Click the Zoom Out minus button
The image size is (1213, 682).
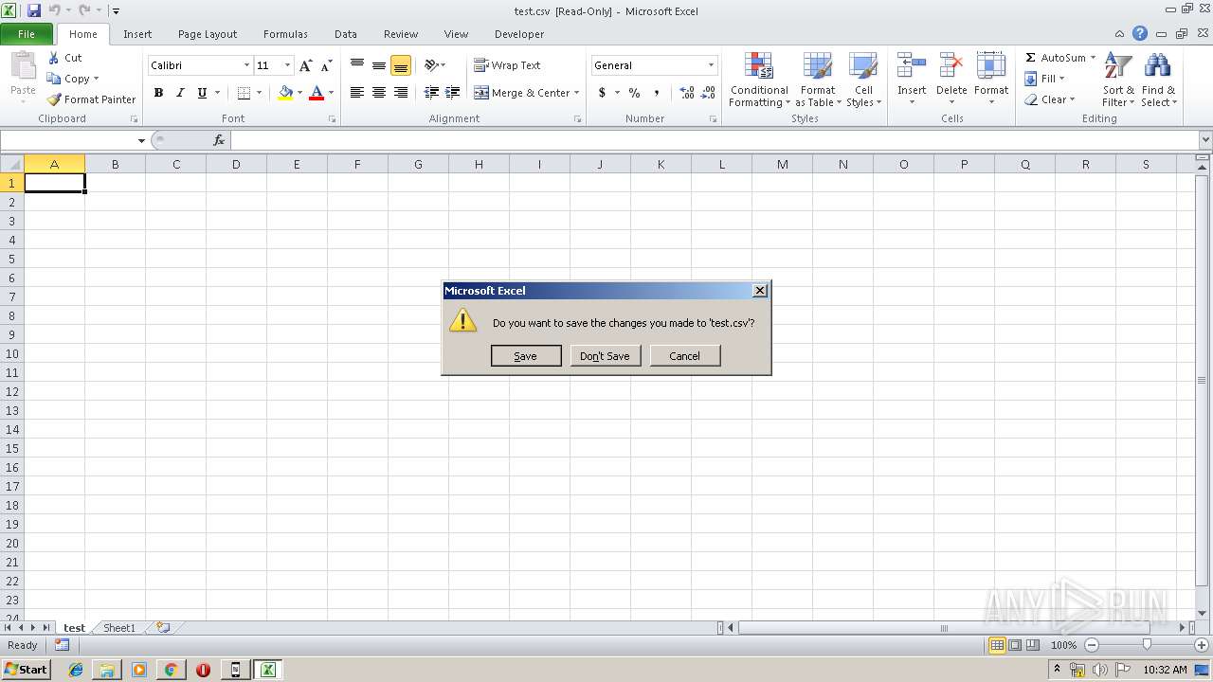[1092, 645]
